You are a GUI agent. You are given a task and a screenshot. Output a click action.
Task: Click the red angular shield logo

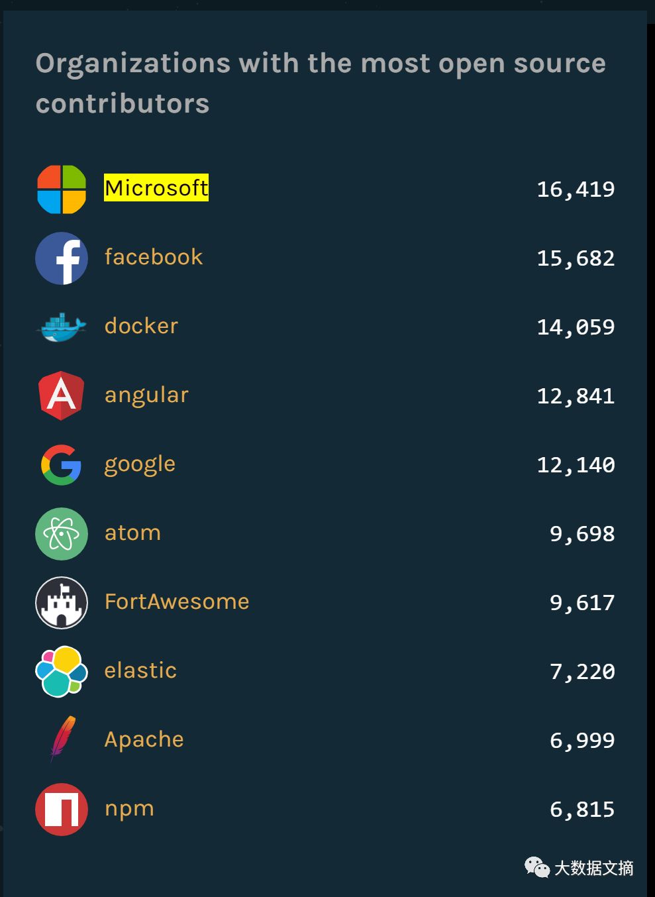click(62, 396)
